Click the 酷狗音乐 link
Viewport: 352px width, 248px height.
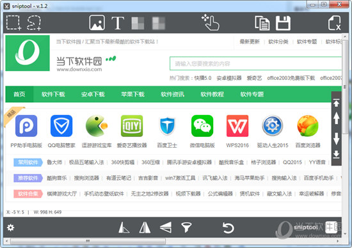pyautogui.click(x=57, y=178)
